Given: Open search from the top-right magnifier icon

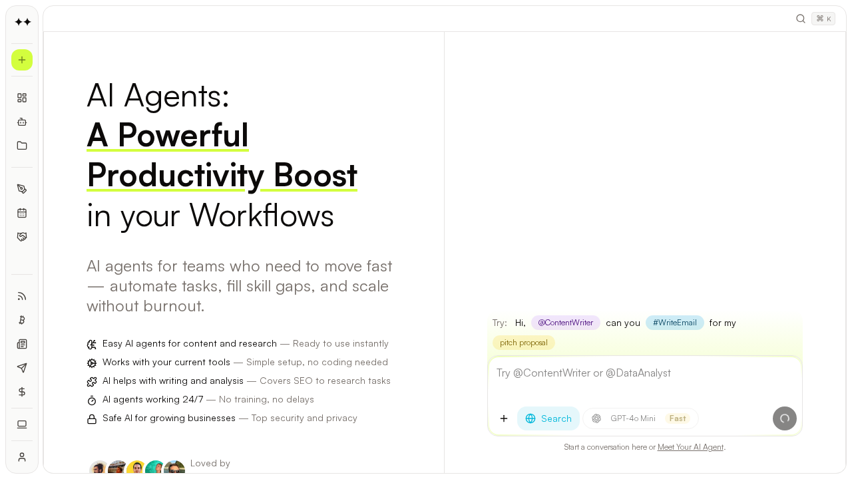Looking at the screenshot, I should click(801, 19).
